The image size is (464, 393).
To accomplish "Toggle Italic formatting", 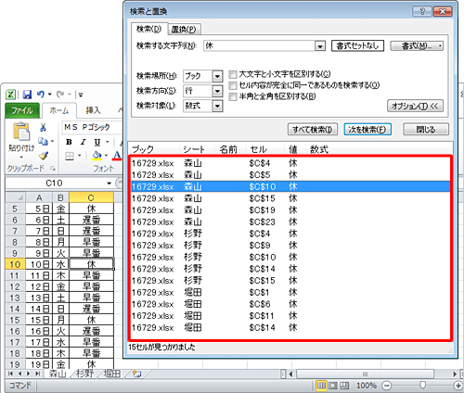I will [x=84, y=142].
